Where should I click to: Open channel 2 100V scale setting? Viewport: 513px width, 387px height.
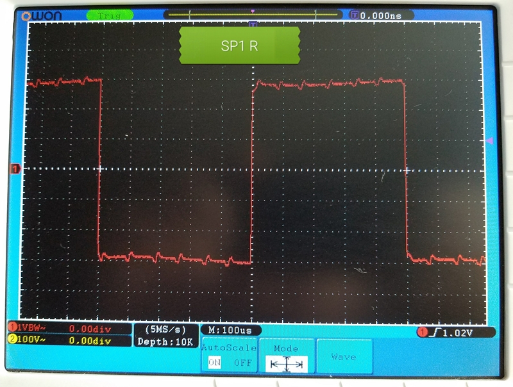pyautogui.click(x=31, y=340)
